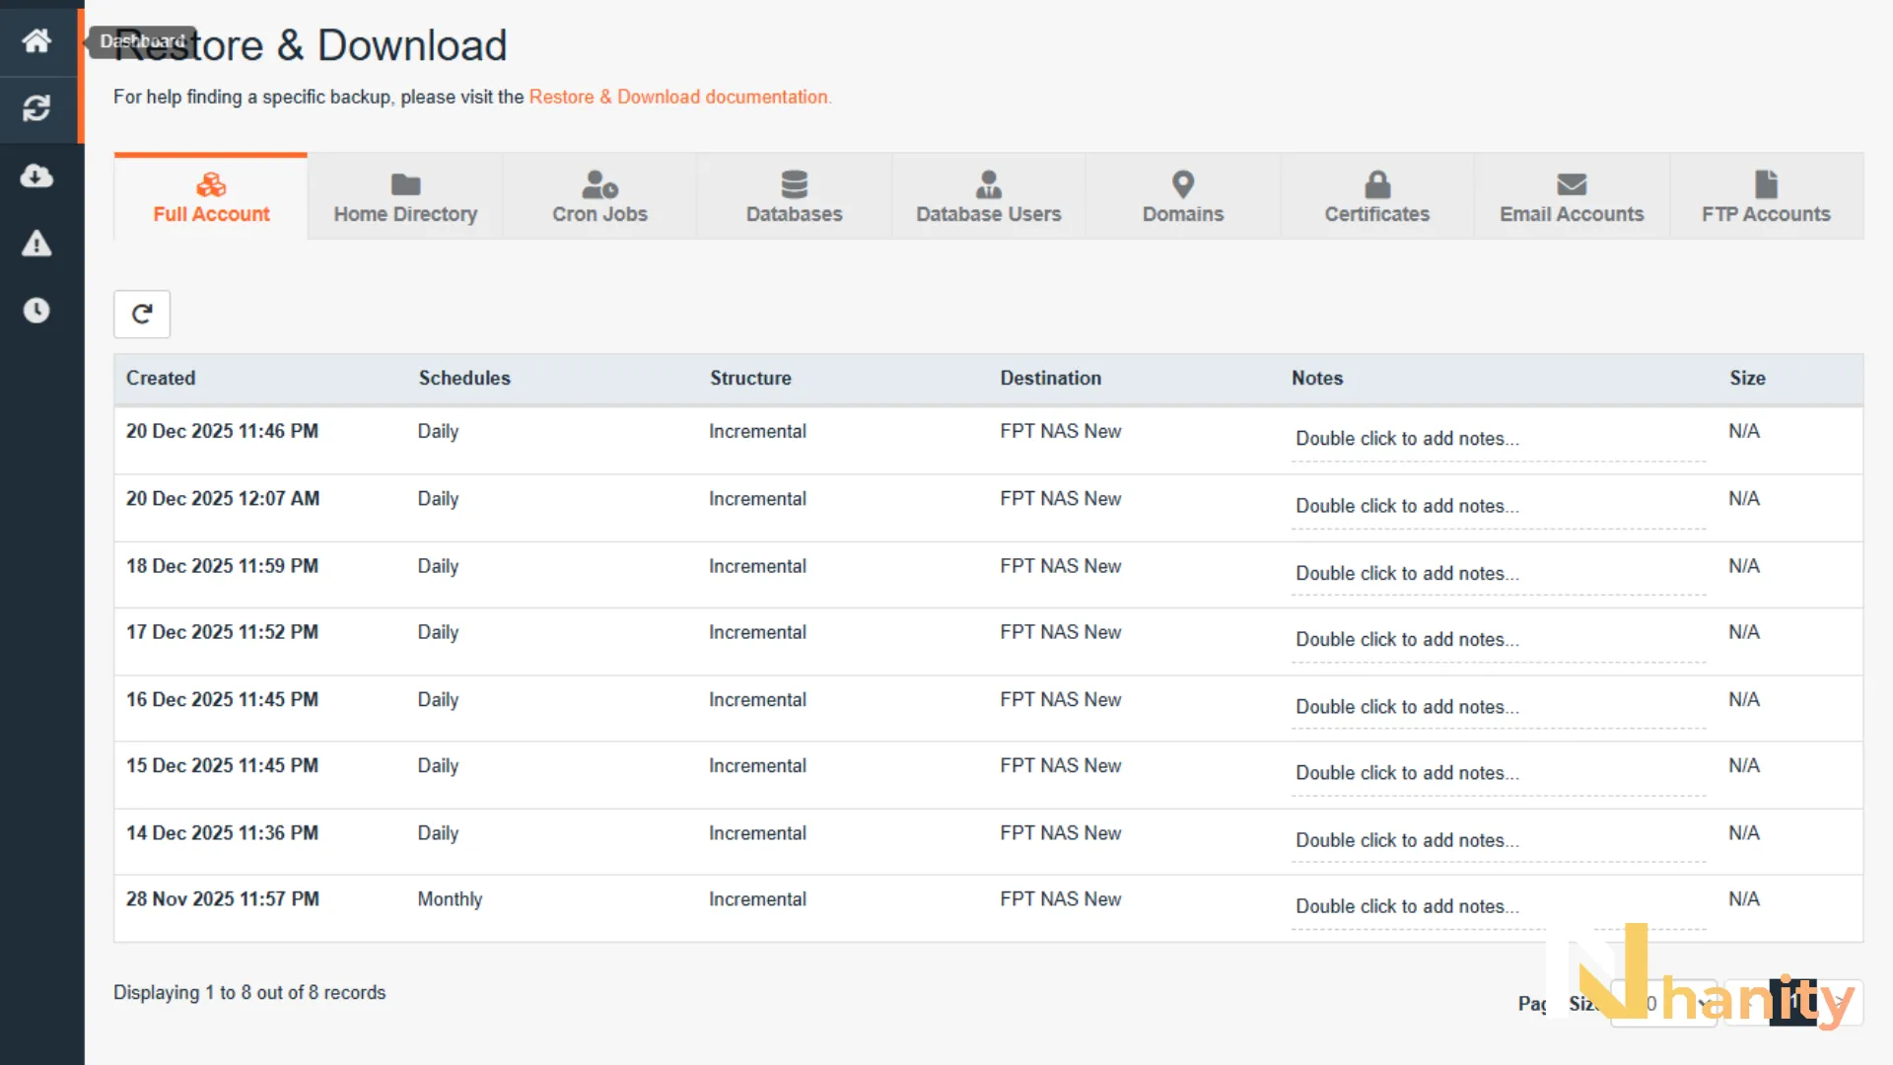Select the 28 Nov 2025 11:57 PM backup

[988, 908]
